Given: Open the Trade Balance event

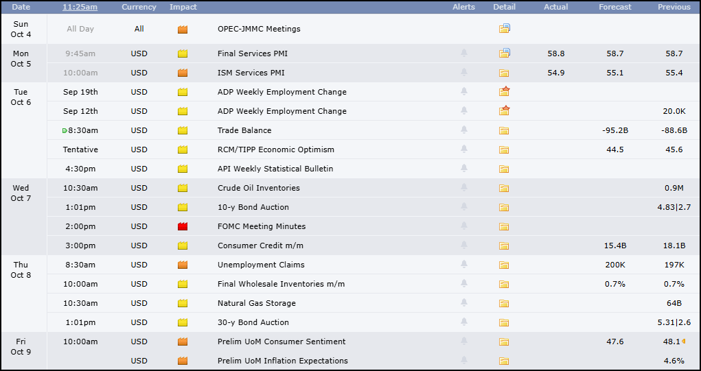Looking at the screenshot, I should pyautogui.click(x=244, y=130).
